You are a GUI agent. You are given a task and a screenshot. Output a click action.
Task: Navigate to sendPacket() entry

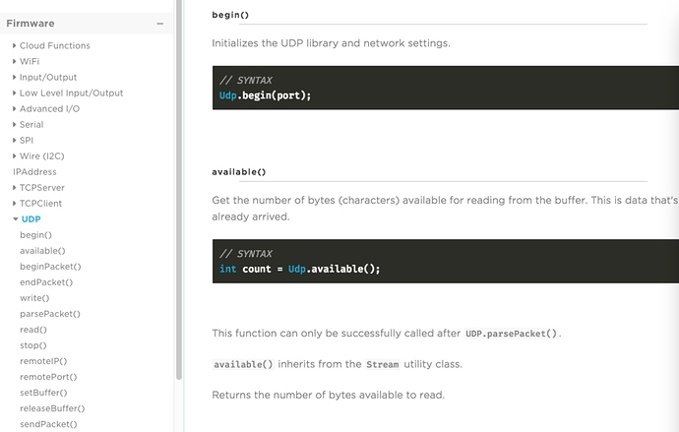[x=48, y=424]
